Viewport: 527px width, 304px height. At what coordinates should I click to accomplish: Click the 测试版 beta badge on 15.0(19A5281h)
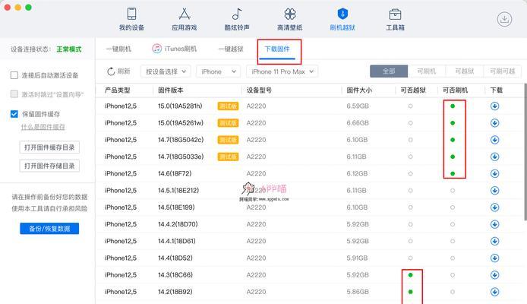coord(228,106)
